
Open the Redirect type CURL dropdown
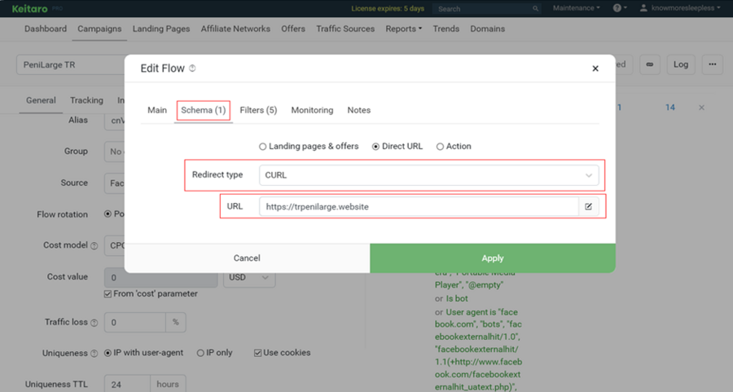428,175
